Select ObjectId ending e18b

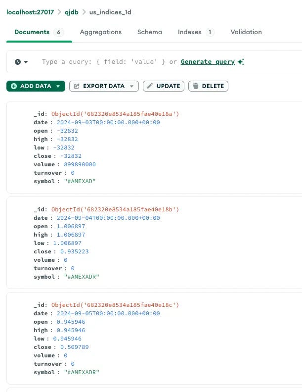(x=115, y=209)
